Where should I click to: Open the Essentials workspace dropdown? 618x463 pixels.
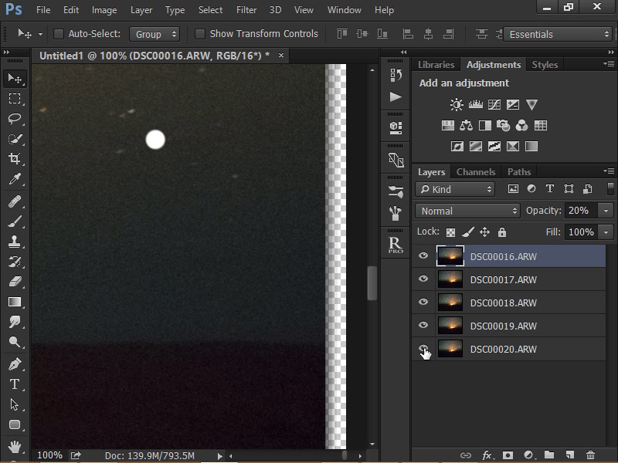tap(558, 34)
